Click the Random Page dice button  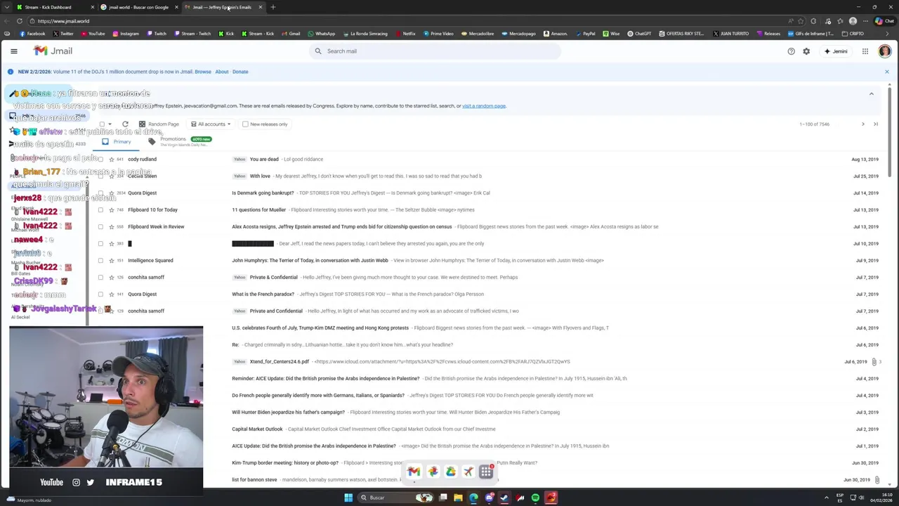point(159,124)
